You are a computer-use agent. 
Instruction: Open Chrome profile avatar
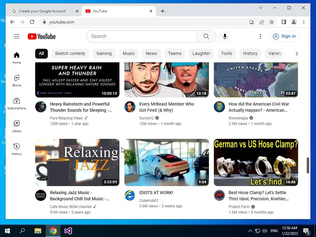coord(294,22)
